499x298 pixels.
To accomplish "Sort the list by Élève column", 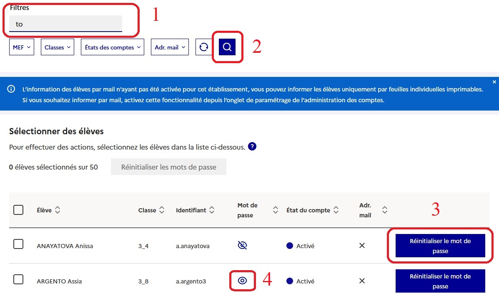I will point(58,210).
